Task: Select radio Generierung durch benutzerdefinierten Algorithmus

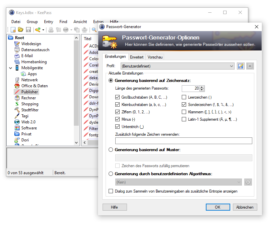Action: 111,174
